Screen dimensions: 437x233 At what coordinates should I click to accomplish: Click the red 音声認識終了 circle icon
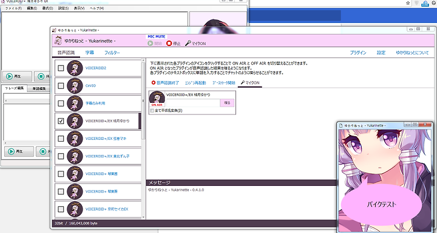pyautogui.click(x=154, y=82)
